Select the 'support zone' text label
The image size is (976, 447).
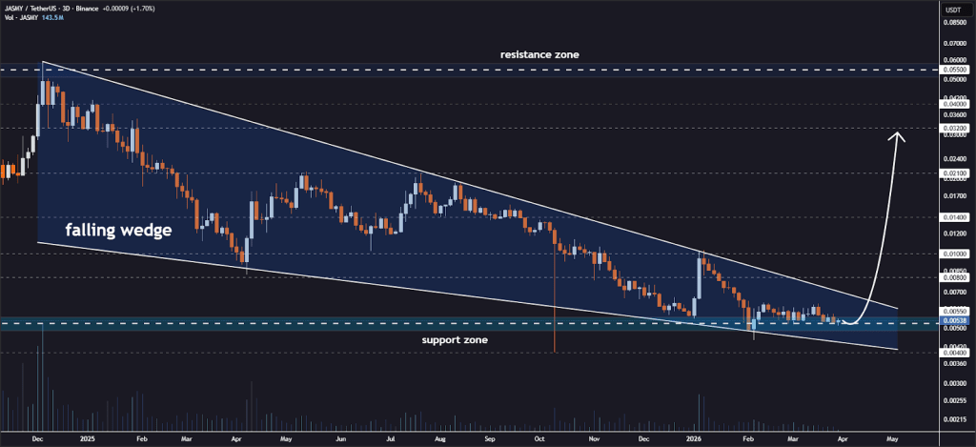(455, 340)
